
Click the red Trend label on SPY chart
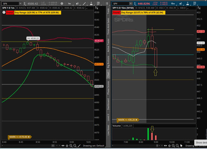116,12
